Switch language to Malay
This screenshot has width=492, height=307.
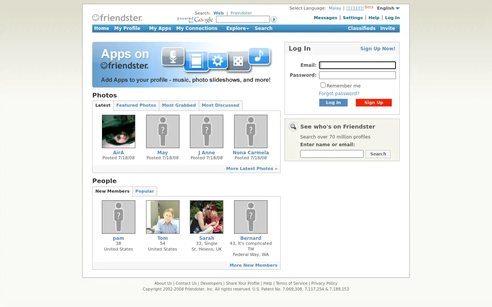point(335,8)
